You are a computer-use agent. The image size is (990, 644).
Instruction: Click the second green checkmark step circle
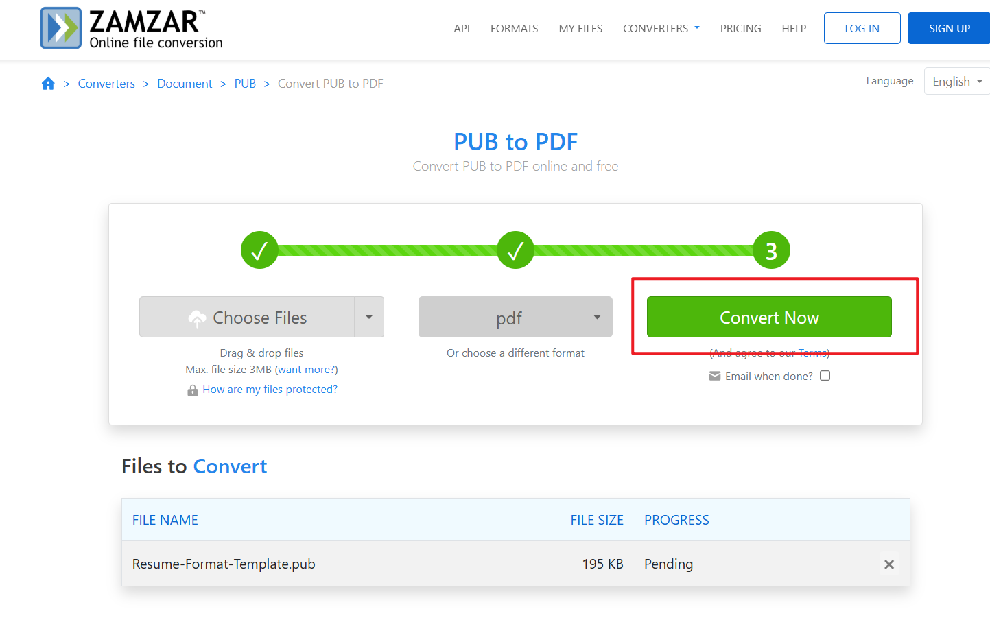(x=515, y=250)
